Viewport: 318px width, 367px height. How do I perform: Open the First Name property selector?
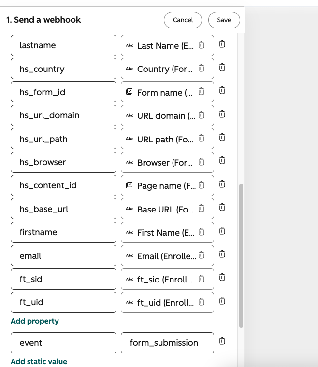click(167, 232)
